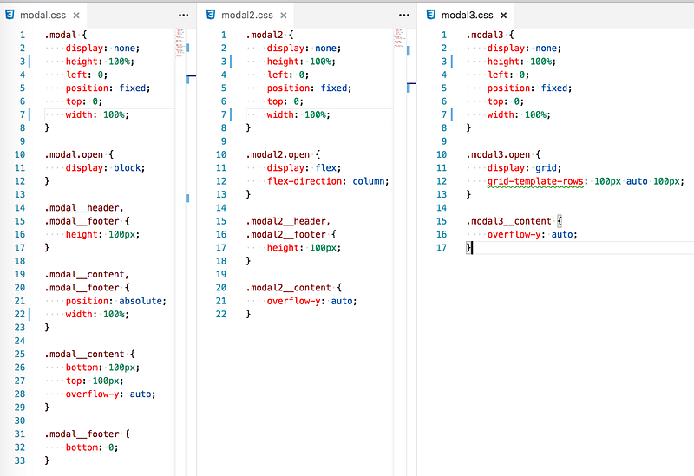Click 'flex-direction: column;' in modal2.css
The width and height of the screenshot is (694, 476).
(x=328, y=181)
